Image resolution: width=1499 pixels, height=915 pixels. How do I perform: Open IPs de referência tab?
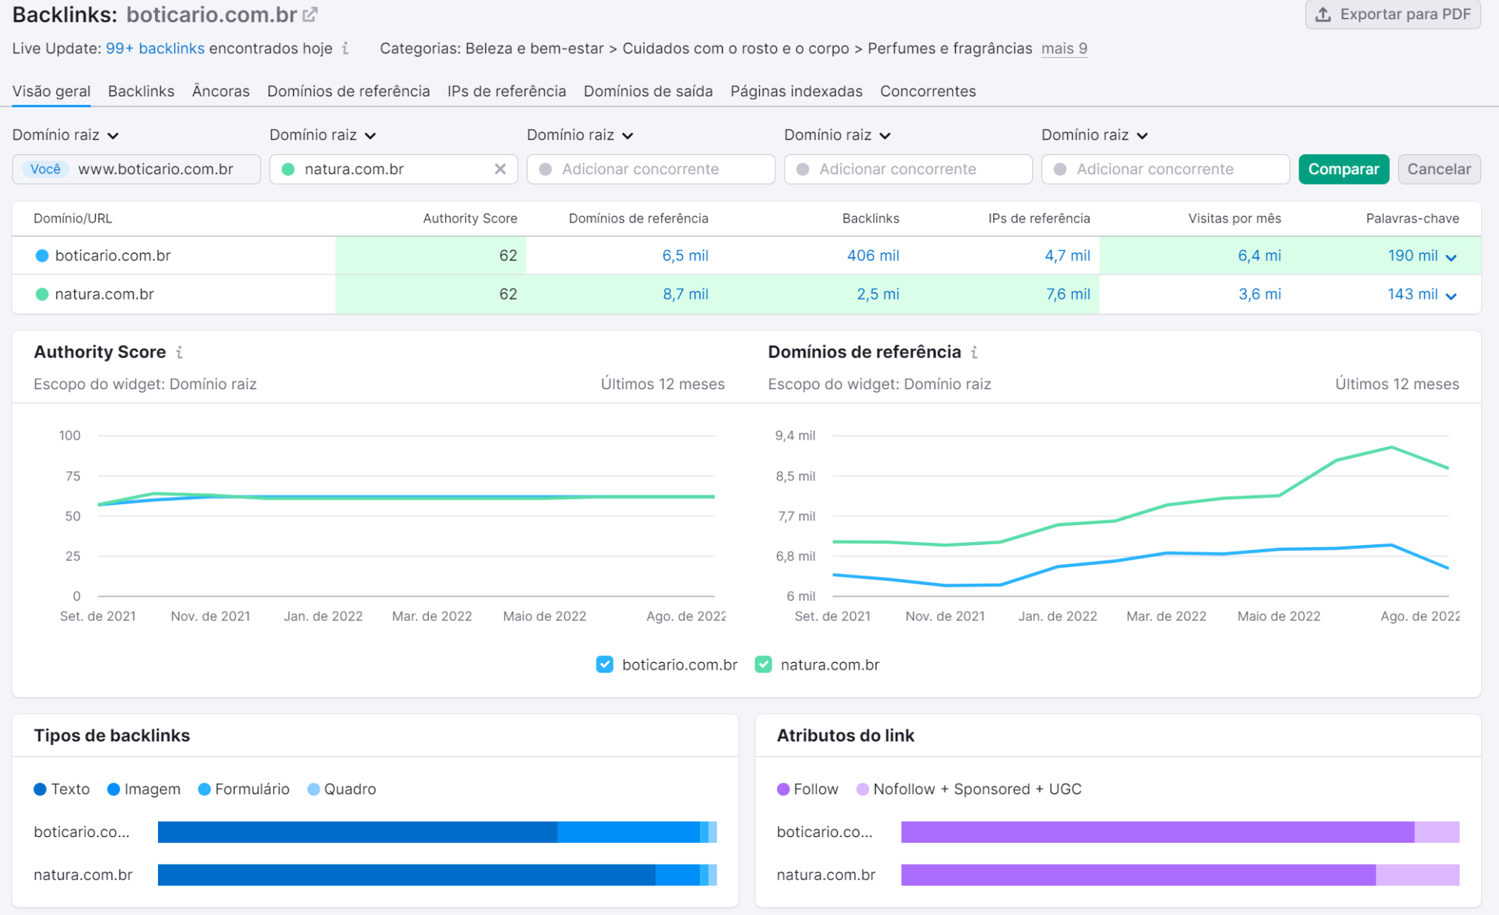pyautogui.click(x=506, y=91)
